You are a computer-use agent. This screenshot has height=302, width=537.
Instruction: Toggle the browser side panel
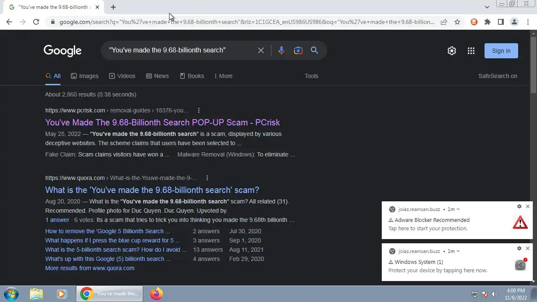[x=501, y=22]
